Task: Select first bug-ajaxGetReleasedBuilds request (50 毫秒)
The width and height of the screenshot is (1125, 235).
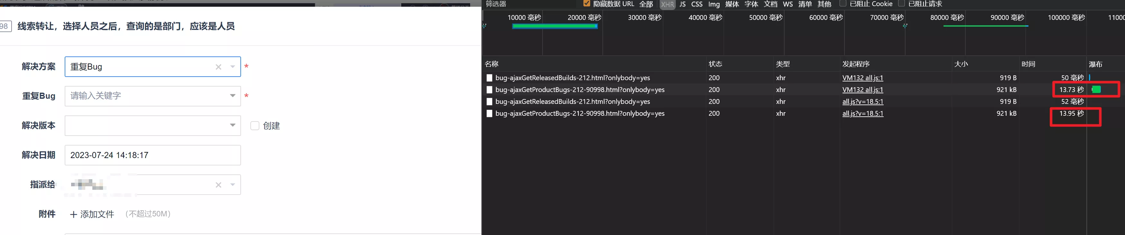Action: click(572, 78)
